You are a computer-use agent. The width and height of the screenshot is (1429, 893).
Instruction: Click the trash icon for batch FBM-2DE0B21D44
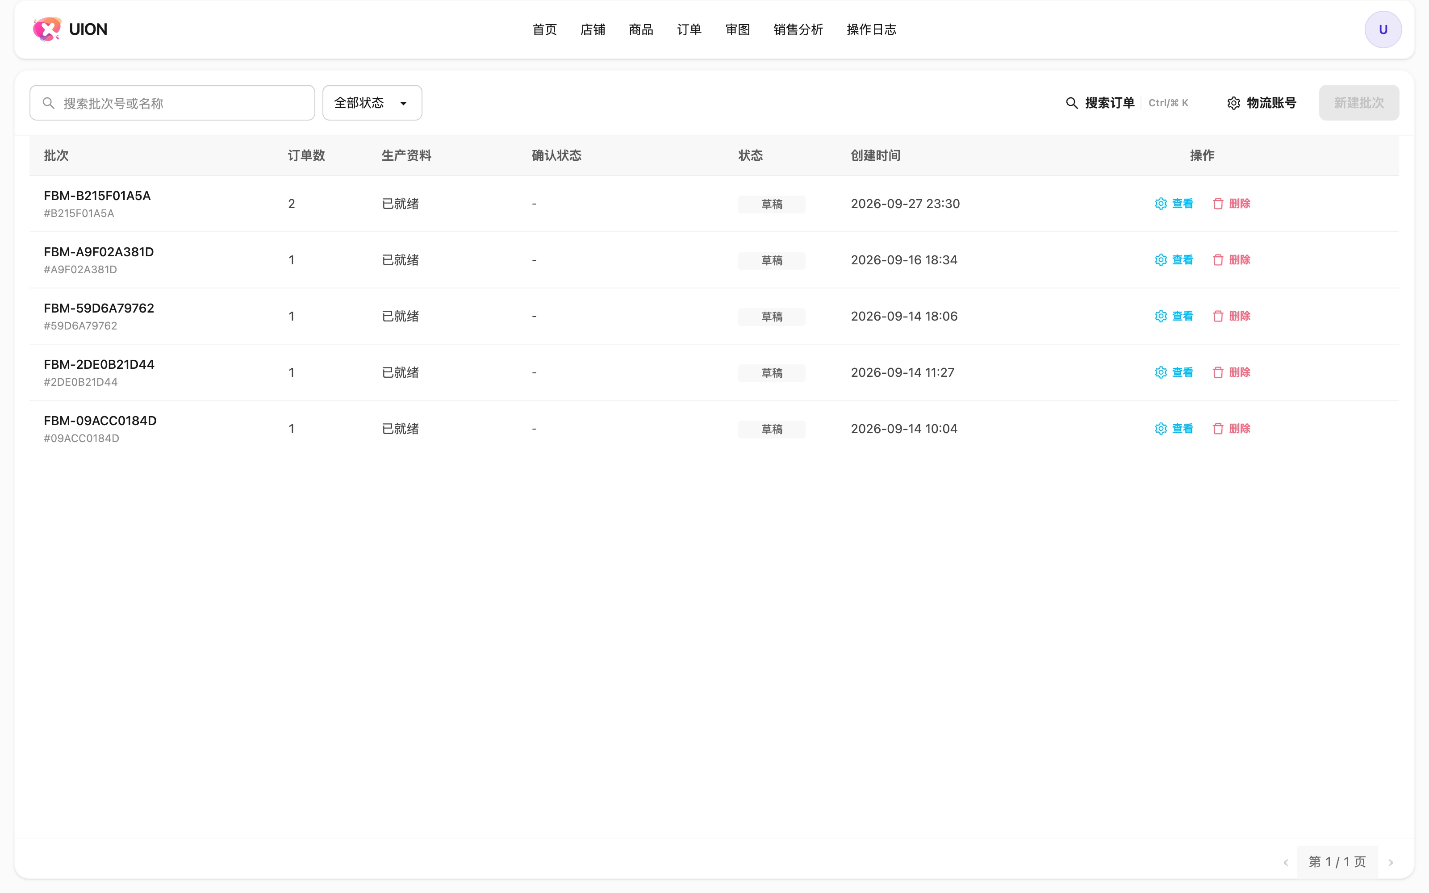[x=1218, y=372]
